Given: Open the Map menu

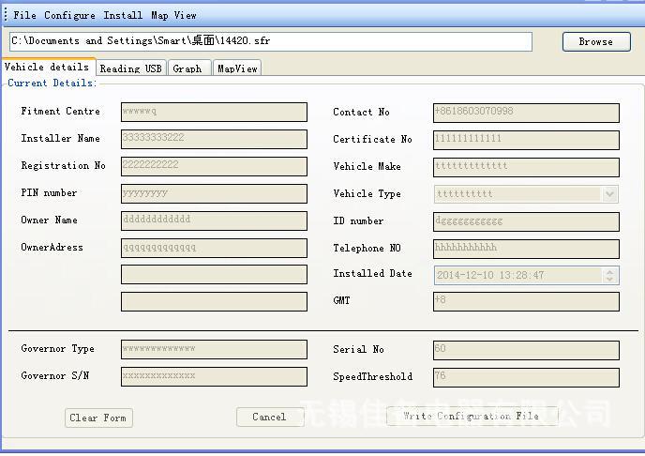Looking at the screenshot, I should click(160, 15).
